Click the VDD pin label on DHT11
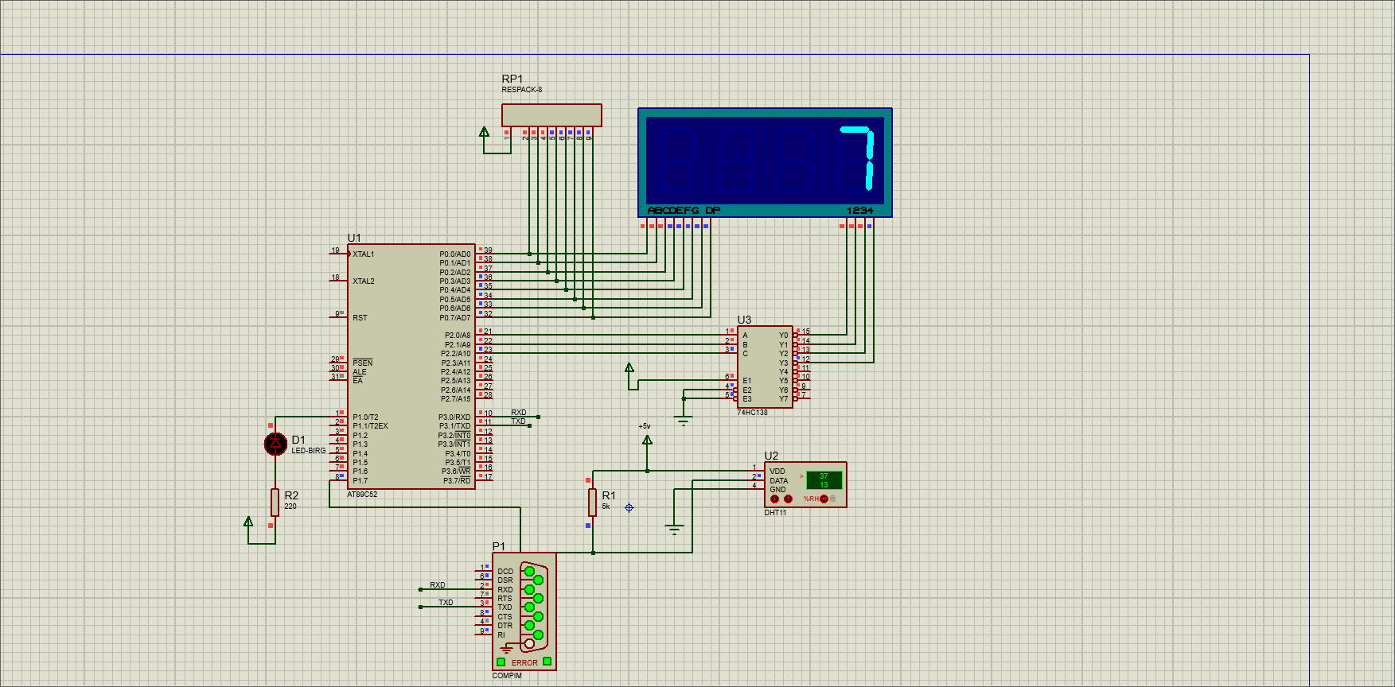Image resolution: width=1395 pixels, height=687 pixels. [x=777, y=472]
